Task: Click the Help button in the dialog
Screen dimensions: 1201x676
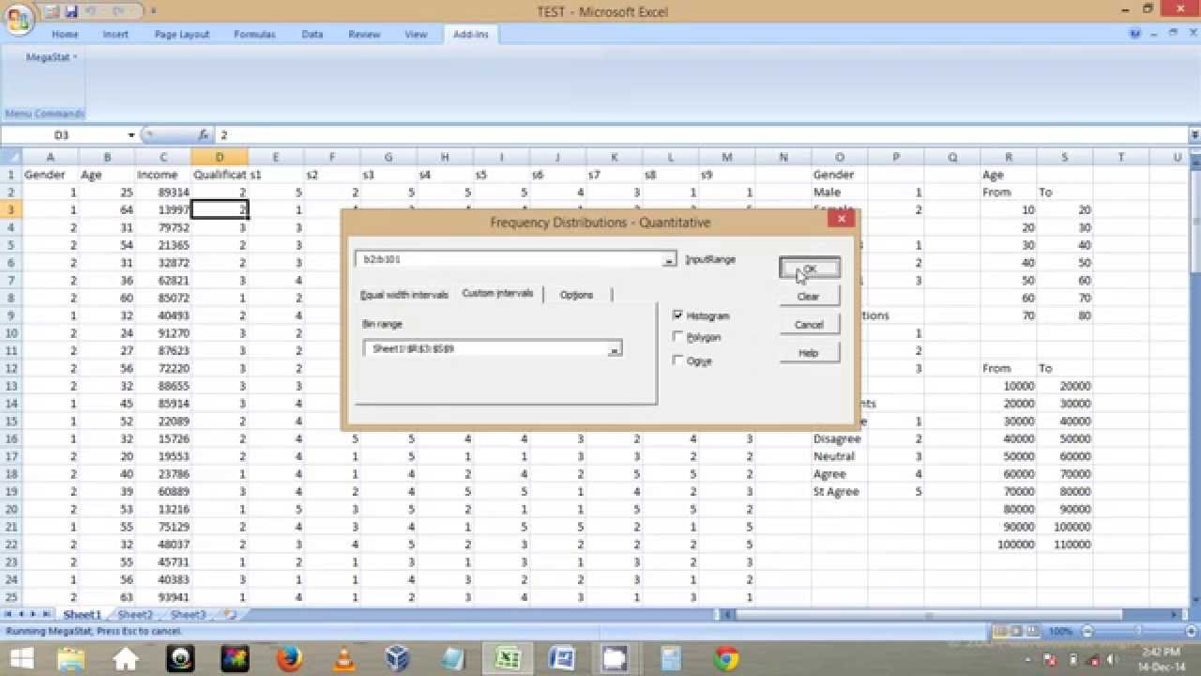Action: pos(809,353)
